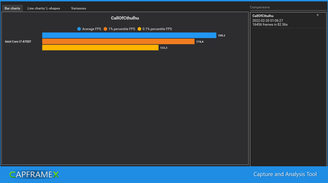328x183 pixels.
Task: Remove CallOfCthulhu comparison with X icon
Action: tap(317, 15)
